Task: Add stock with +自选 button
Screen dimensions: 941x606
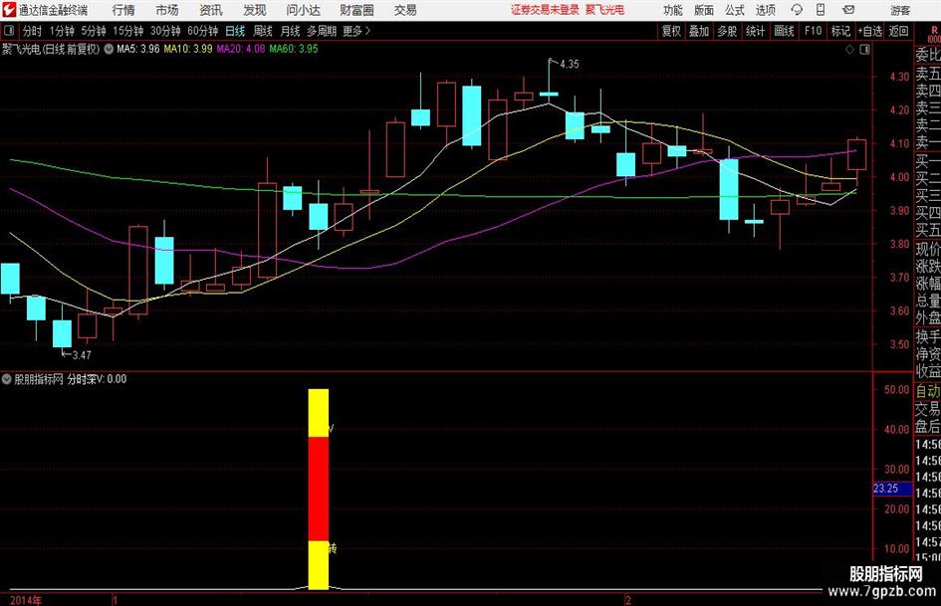Action: [870, 31]
